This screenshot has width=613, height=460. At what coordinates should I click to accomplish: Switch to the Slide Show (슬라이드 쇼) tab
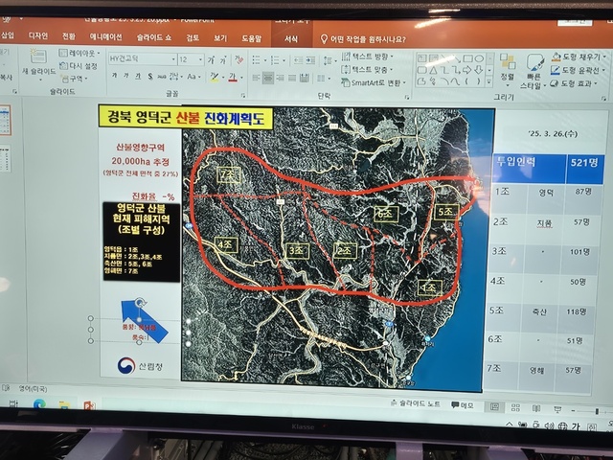click(153, 37)
